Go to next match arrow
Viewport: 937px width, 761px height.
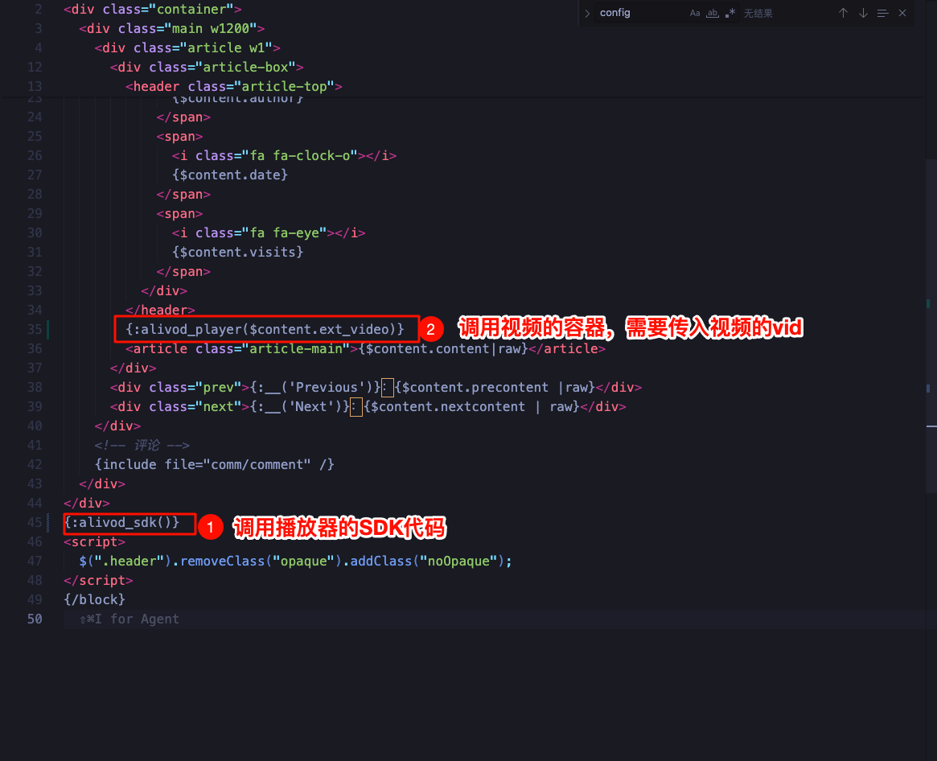coord(863,13)
